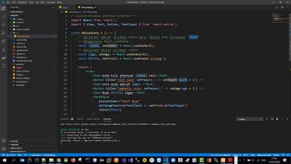Screen dimensions: 291x164
Task: Expand the node_modules folder
Action: point(23,29)
